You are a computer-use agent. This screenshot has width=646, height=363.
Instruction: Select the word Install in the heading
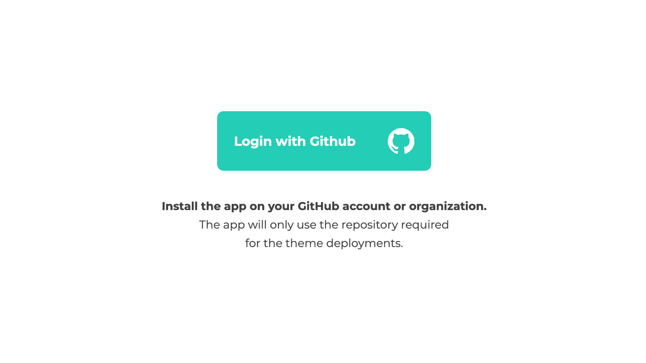click(x=180, y=206)
